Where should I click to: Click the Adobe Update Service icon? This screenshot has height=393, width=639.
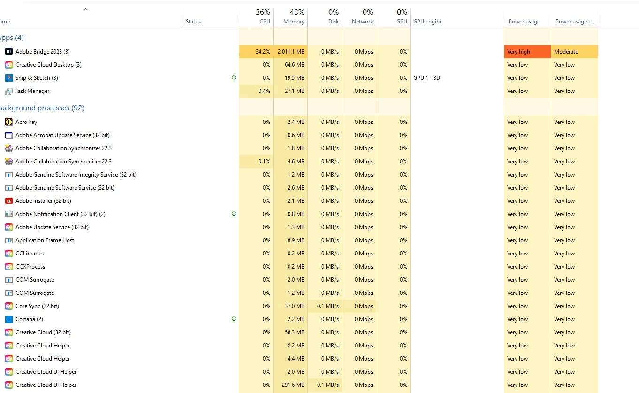pos(8,227)
